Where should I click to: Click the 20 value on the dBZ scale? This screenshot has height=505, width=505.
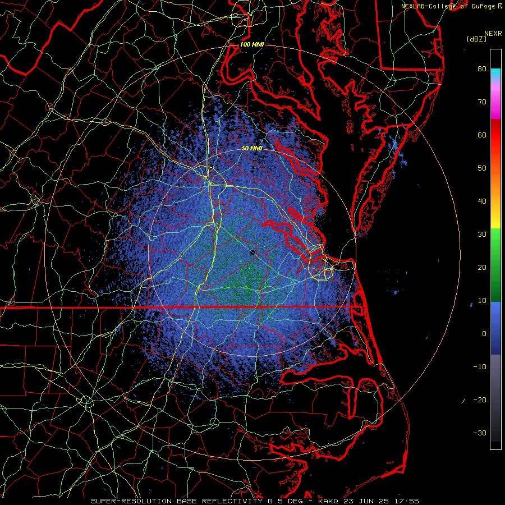point(482,268)
